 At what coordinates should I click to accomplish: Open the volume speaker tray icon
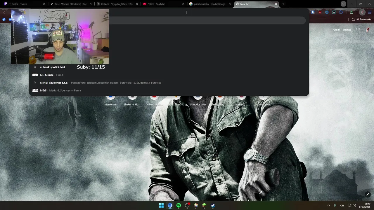[x=354, y=205]
